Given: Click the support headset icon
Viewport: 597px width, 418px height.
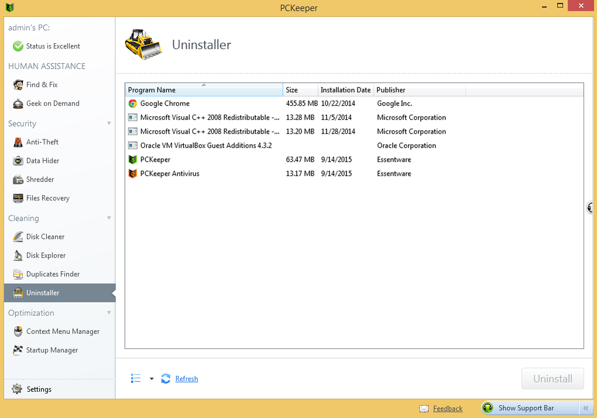Looking at the screenshot, I should tap(488, 407).
